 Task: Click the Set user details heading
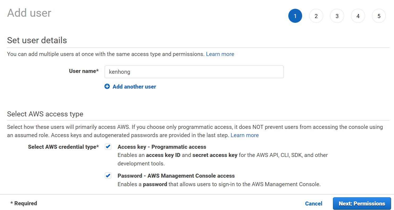[37, 40]
